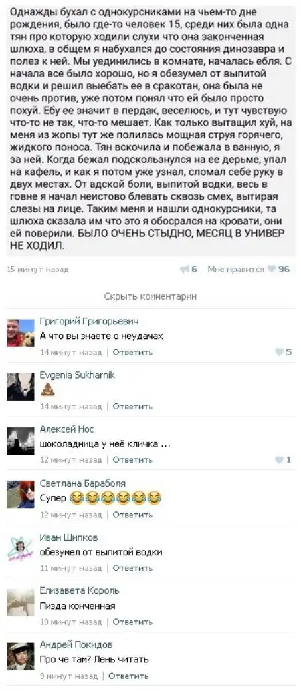The image size is (301, 691).
Task: Click the post timestamp 15 минут назад
Action: tap(38, 269)
